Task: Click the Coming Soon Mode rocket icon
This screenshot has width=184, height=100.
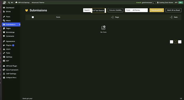Action: click(x=158, y=2)
